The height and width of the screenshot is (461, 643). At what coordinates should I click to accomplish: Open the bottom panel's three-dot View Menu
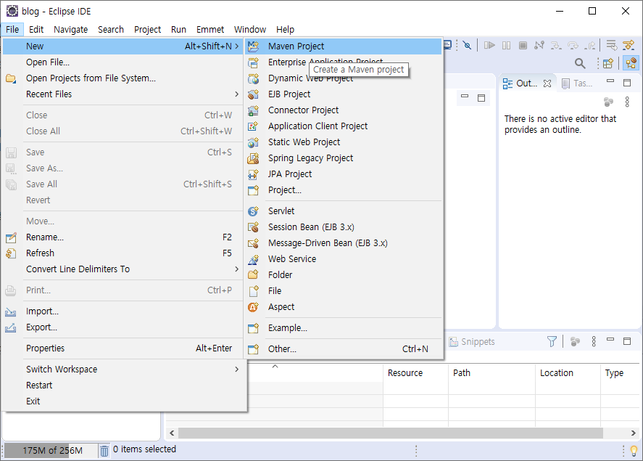tap(594, 341)
